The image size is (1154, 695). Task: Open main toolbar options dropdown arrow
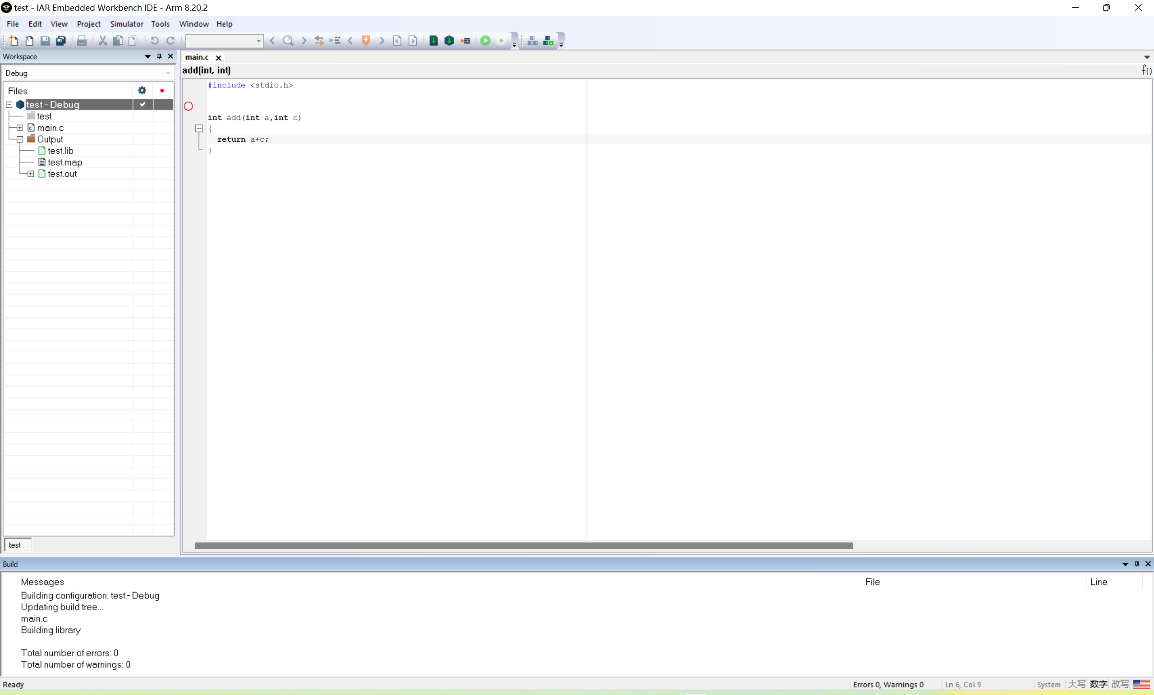[x=514, y=45]
